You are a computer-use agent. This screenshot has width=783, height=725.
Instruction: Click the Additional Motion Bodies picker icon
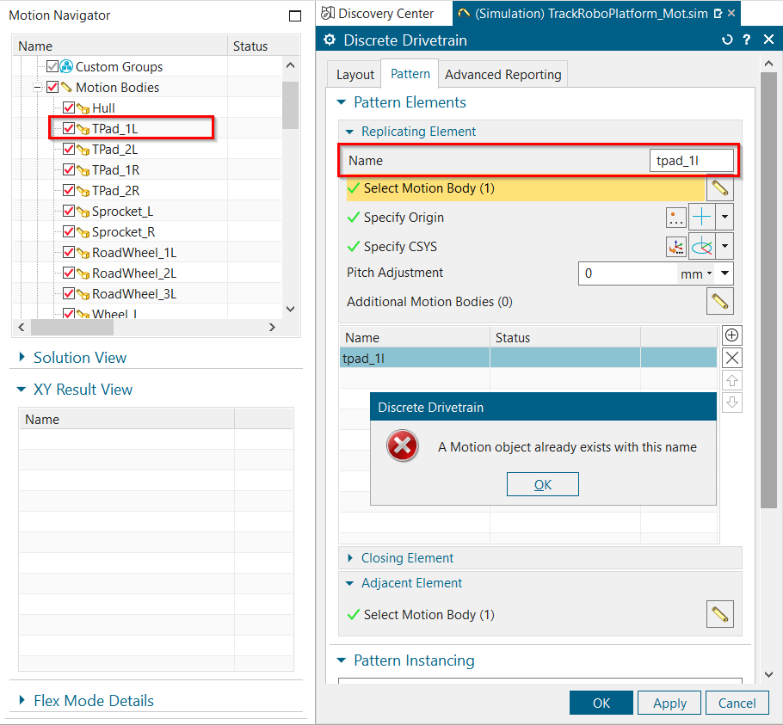point(719,302)
